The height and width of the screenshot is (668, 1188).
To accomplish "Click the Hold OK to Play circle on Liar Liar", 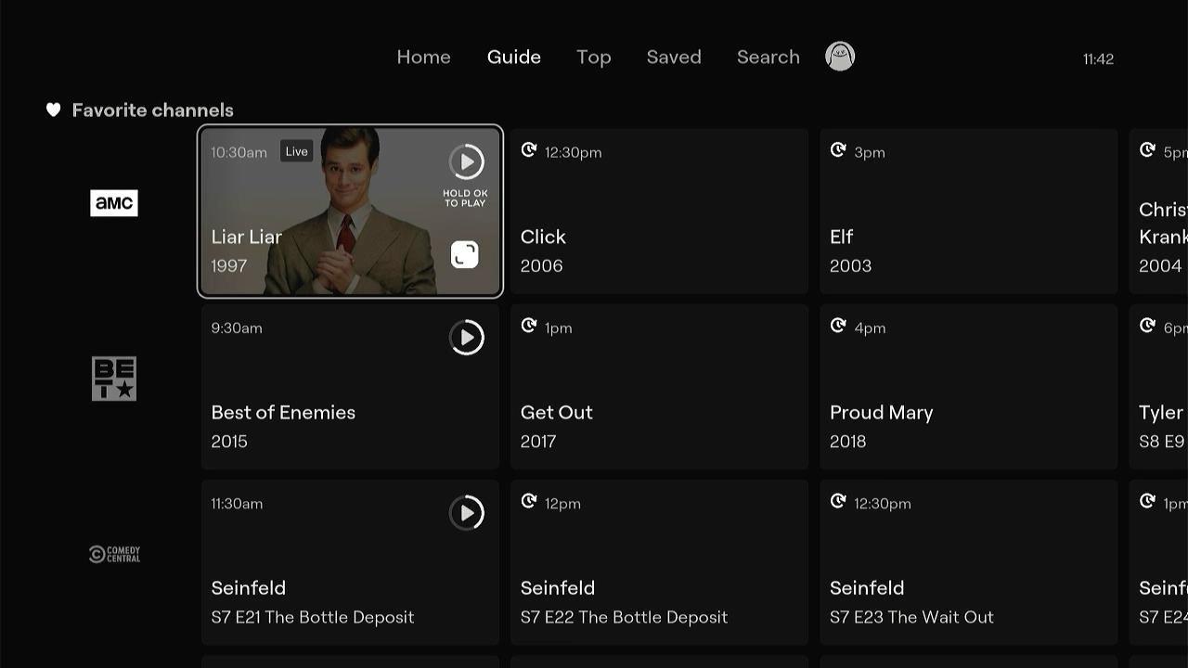I will point(467,162).
